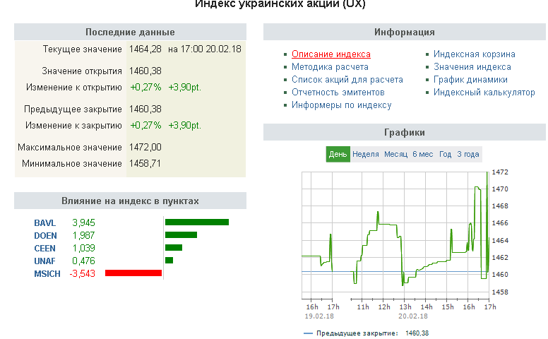Click DOEN influence value 1,987
Image resolution: width=548 pixels, height=339 pixels.
pyautogui.click(x=83, y=236)
